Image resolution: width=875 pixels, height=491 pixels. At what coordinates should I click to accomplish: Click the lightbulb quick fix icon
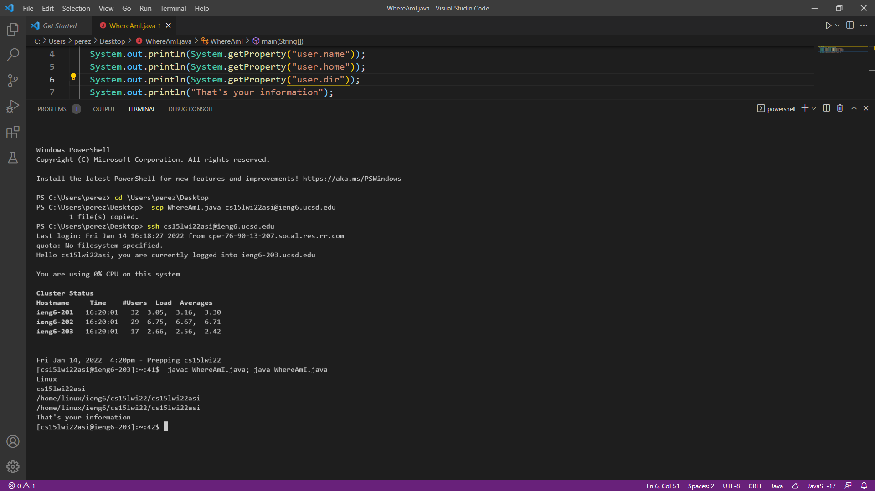coord(73,77)
